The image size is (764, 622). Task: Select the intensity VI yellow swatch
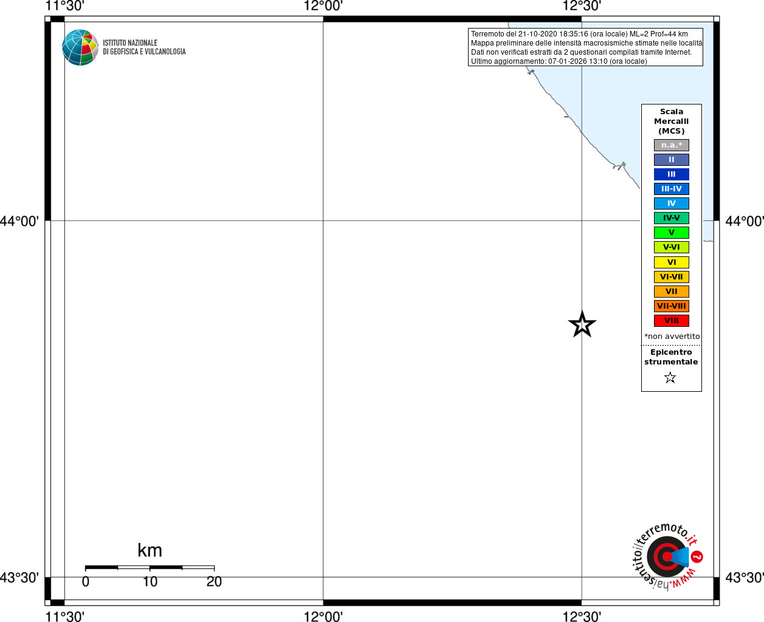672,262
